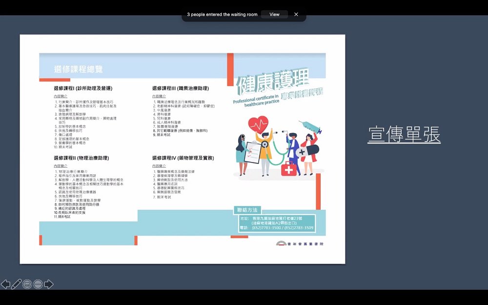Click 選修課程I (診所助理及營運) heading
Viewport: 488px width, 305px height.
coord(83,88)
